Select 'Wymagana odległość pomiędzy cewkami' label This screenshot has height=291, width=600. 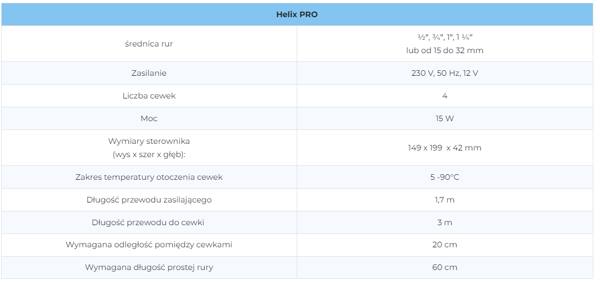click(149, 245)
